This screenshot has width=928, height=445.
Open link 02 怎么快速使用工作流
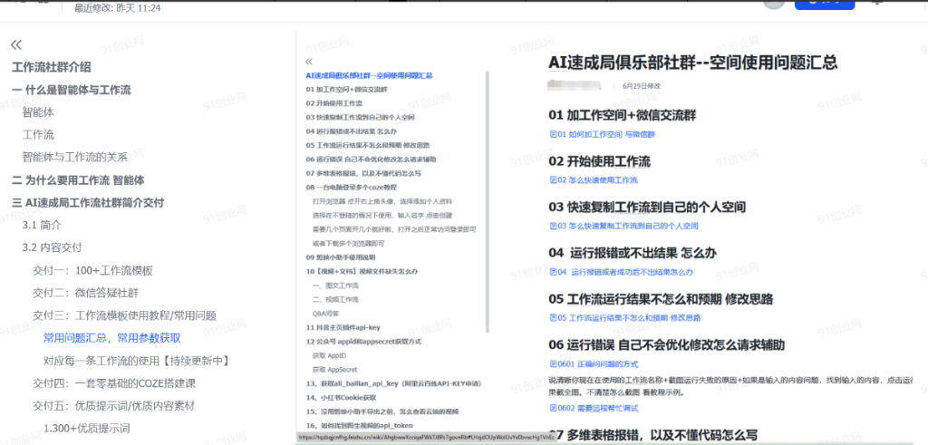(x=594, y=179)
